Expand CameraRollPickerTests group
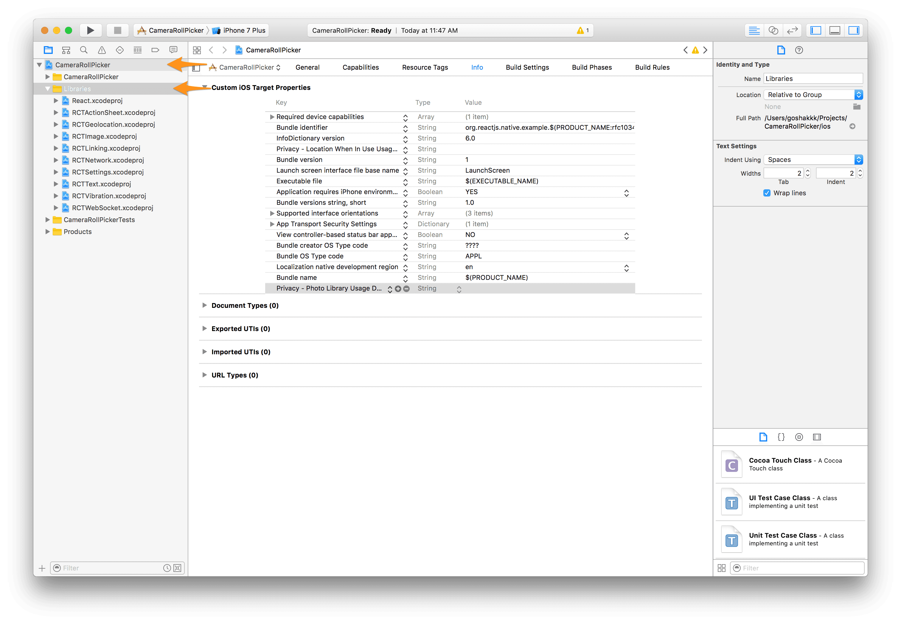The height and width of the screenshot is (624, 901). pos(48,220)
